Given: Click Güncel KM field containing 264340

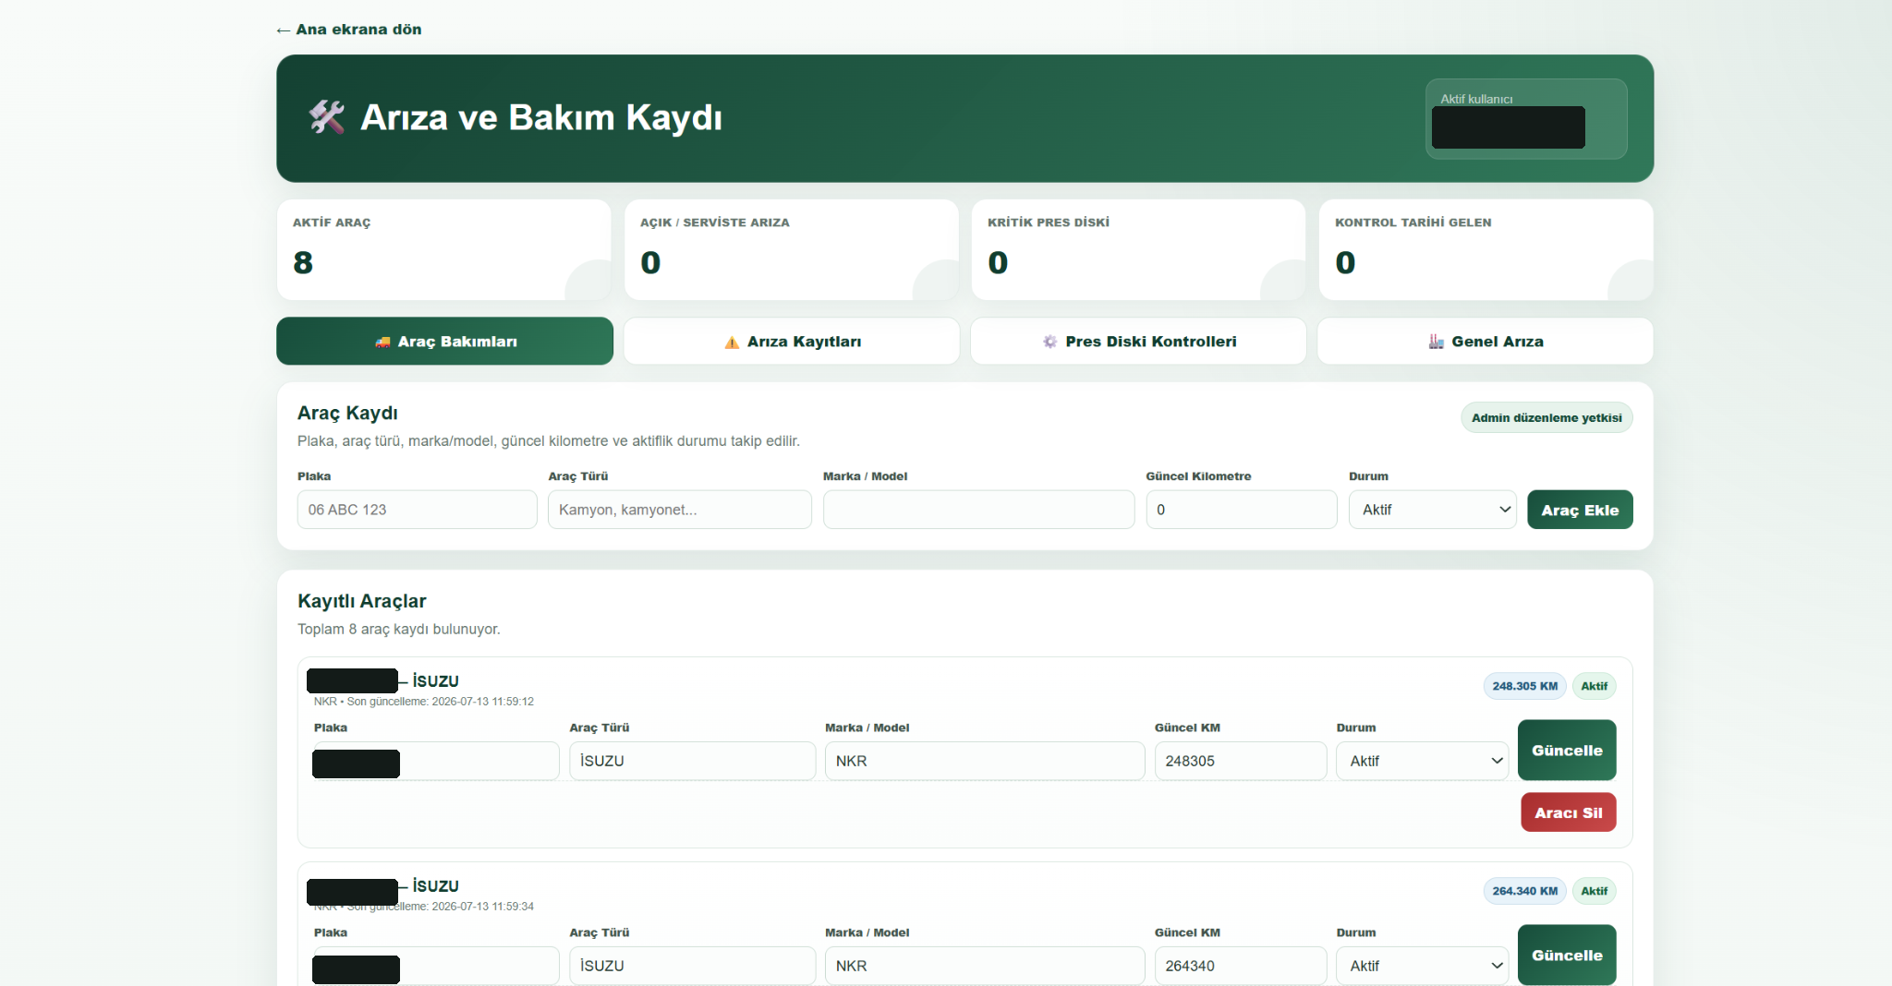Looking at the screenshot, I should pyautogui.click(x=1241, y=966).
